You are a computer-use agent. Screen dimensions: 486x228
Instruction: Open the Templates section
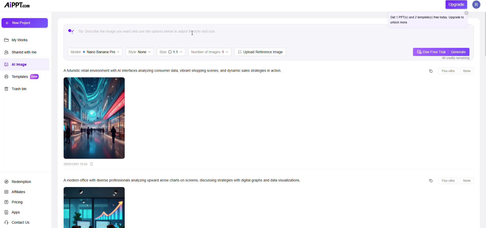[20, 77]
